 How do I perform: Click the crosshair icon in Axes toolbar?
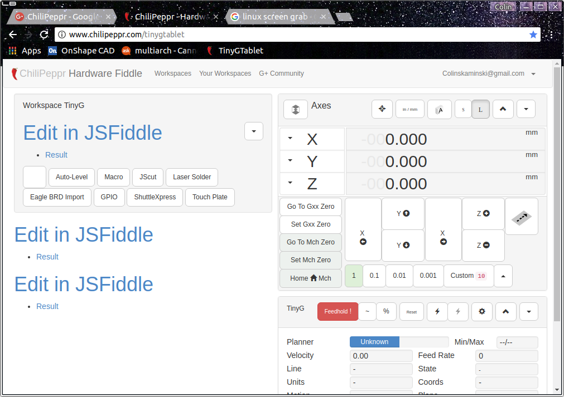382,109
